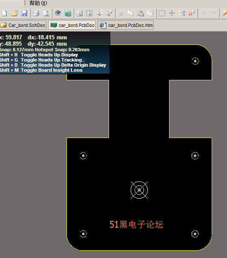Image resolution: width=227 pixels, height=258 pixels.
Task: Click the Print icon
Action: tap(36, 13)
